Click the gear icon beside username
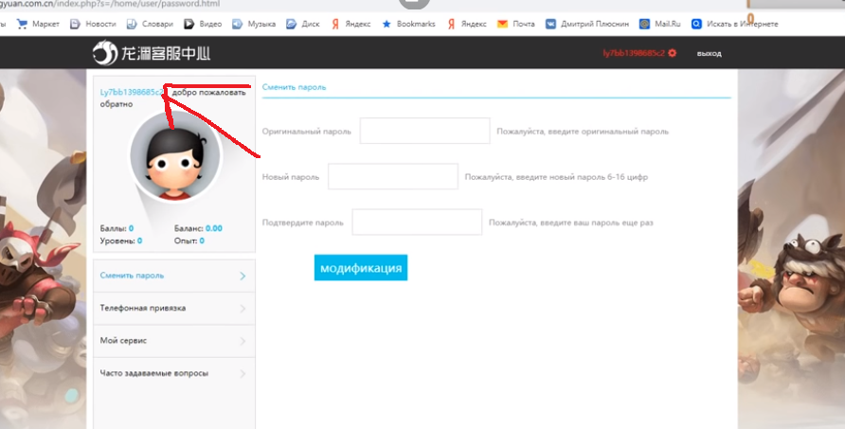Image resolution: width=845 pixels, height=429 pixels. pyautogui.click(x=672, y=53)
